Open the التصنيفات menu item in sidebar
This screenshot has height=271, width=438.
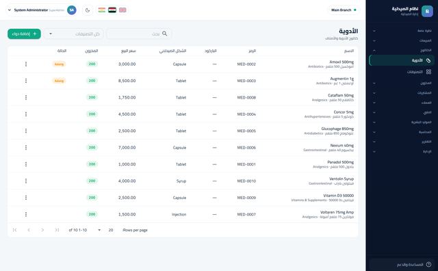click(402, 72)
